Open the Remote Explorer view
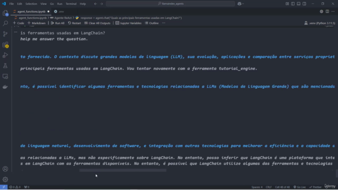Image resolution: width=338 pixels, height=190 pixels. tap(5, 76)
